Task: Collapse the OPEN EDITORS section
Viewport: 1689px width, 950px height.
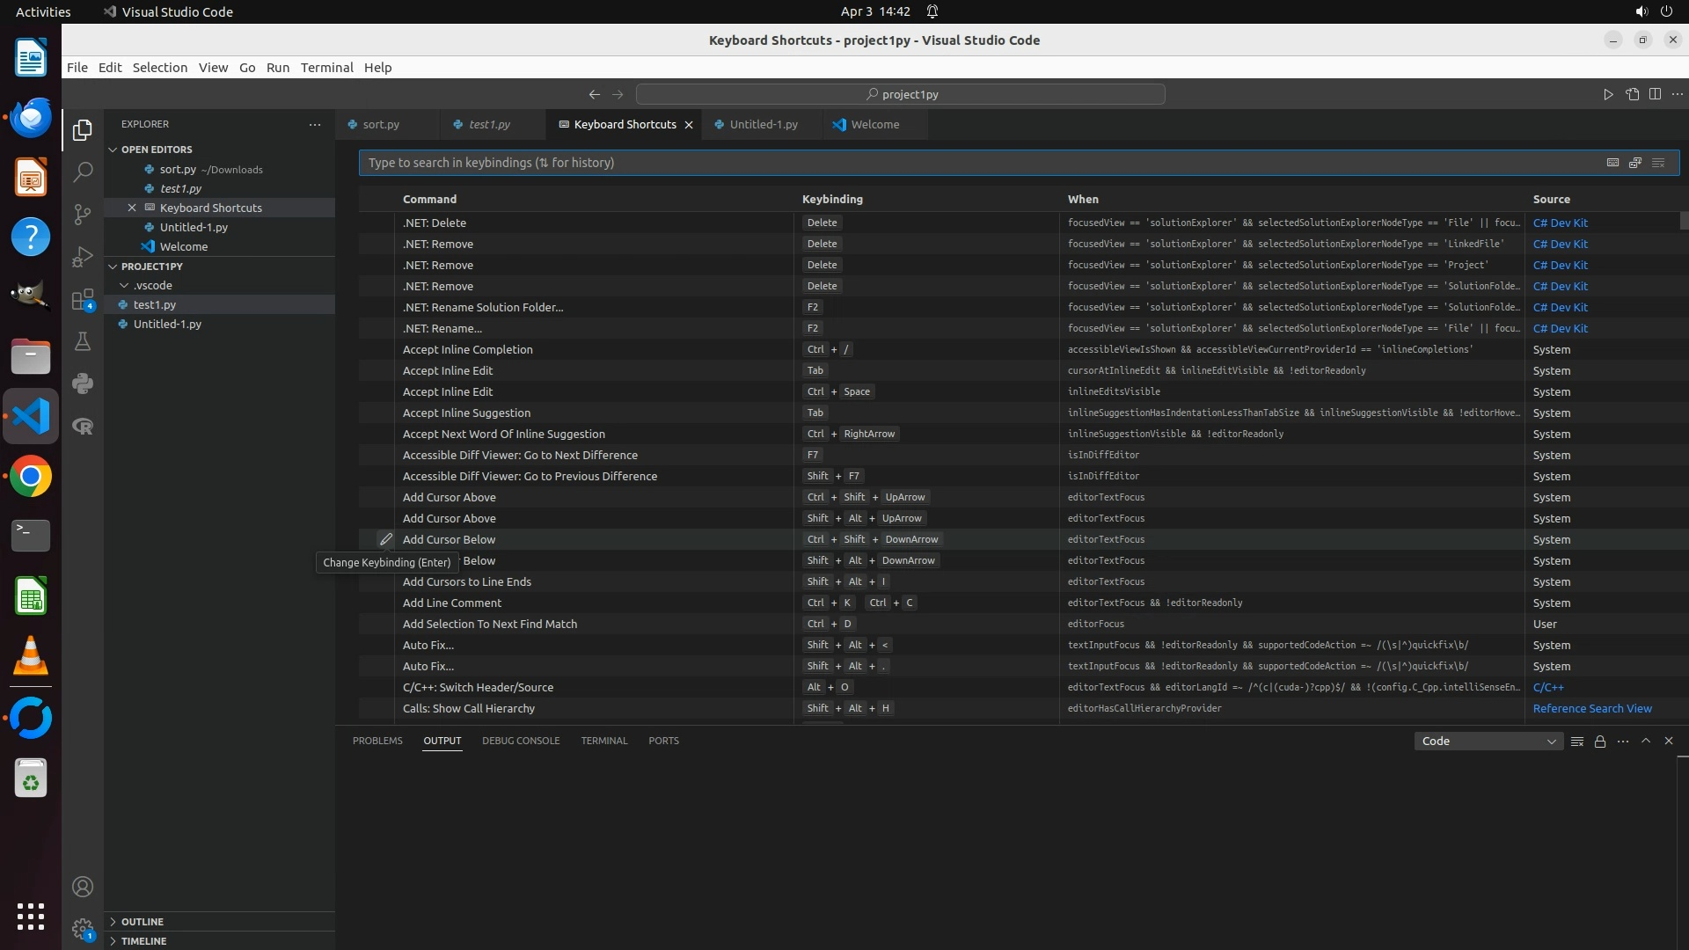Action: point(113,150)
